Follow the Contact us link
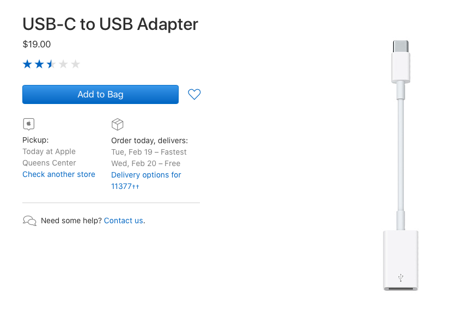Screen dimensions: 475x312 click(124, 221)
